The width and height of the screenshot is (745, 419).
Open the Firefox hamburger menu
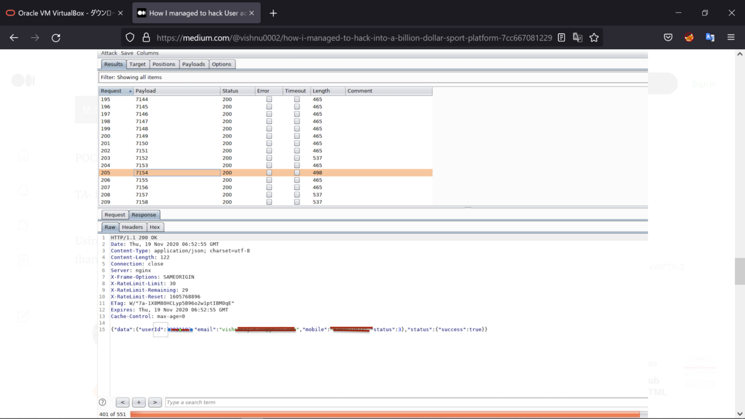click(x=731, y=38)
